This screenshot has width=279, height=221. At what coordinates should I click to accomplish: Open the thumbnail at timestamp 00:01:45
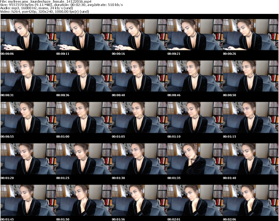click(28, 200)
